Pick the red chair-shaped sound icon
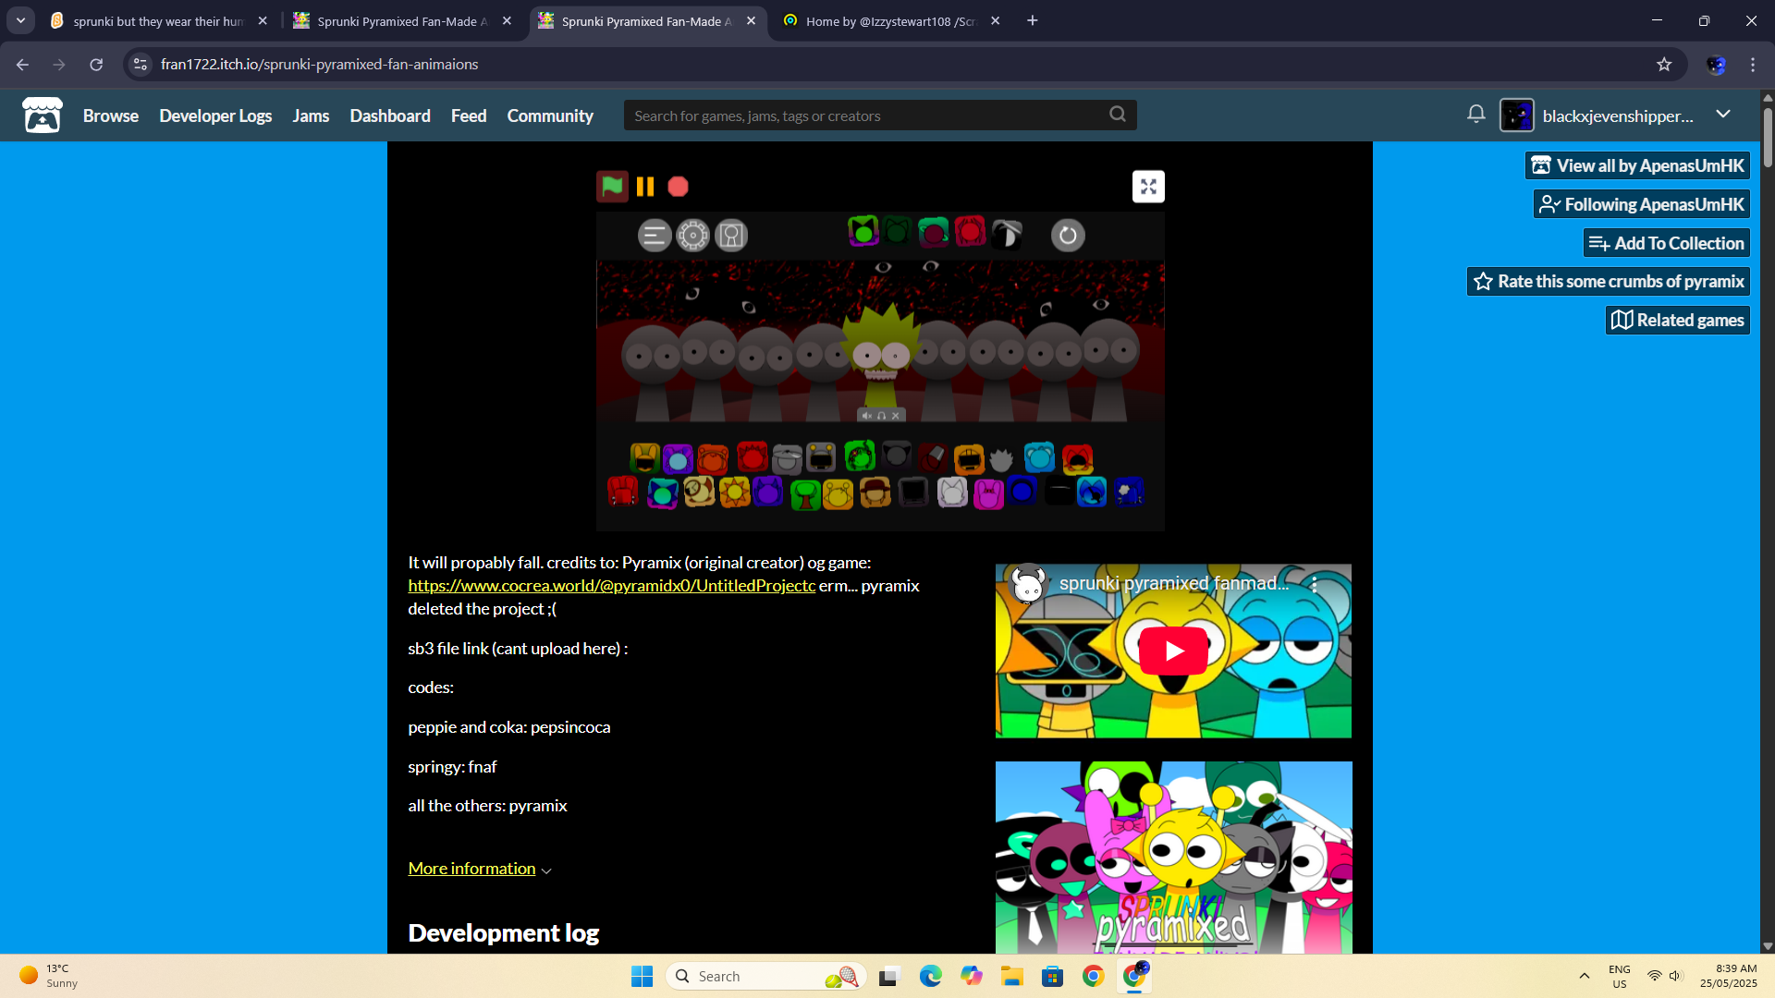Image resolution: width=1775 pixels, height=998 pixels. click(x=623, y=491)
